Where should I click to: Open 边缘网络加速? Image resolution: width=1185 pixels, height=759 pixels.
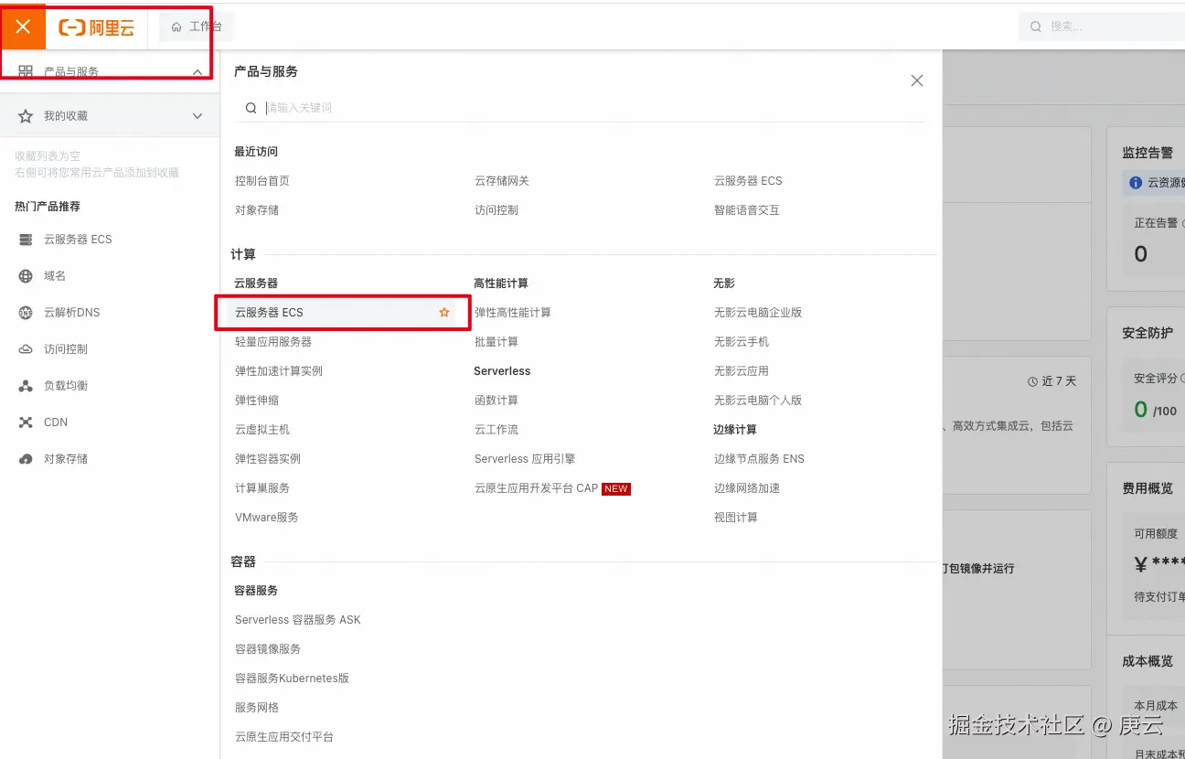(x=747, y=488)
